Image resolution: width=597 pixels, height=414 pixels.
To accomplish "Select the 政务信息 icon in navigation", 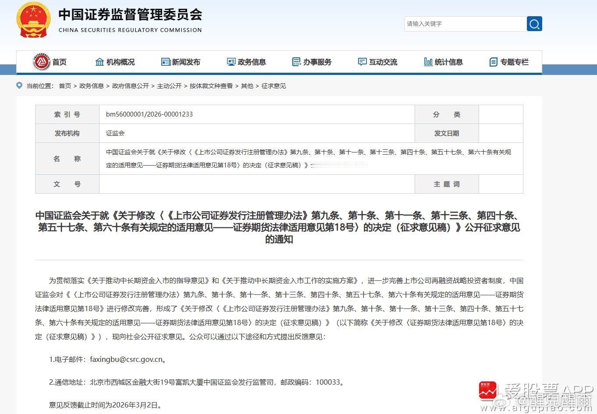I will (231, 62).
